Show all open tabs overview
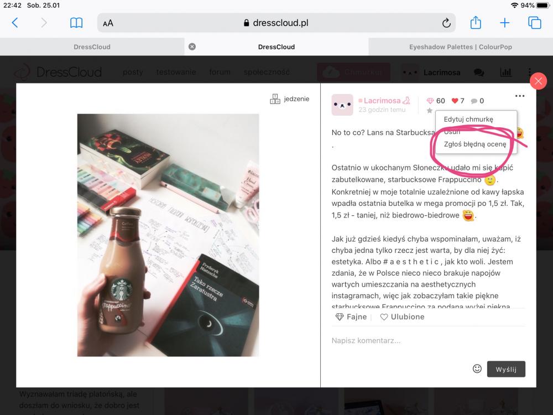The width and height of the screenshot is (553, 415). coord(534,23)
